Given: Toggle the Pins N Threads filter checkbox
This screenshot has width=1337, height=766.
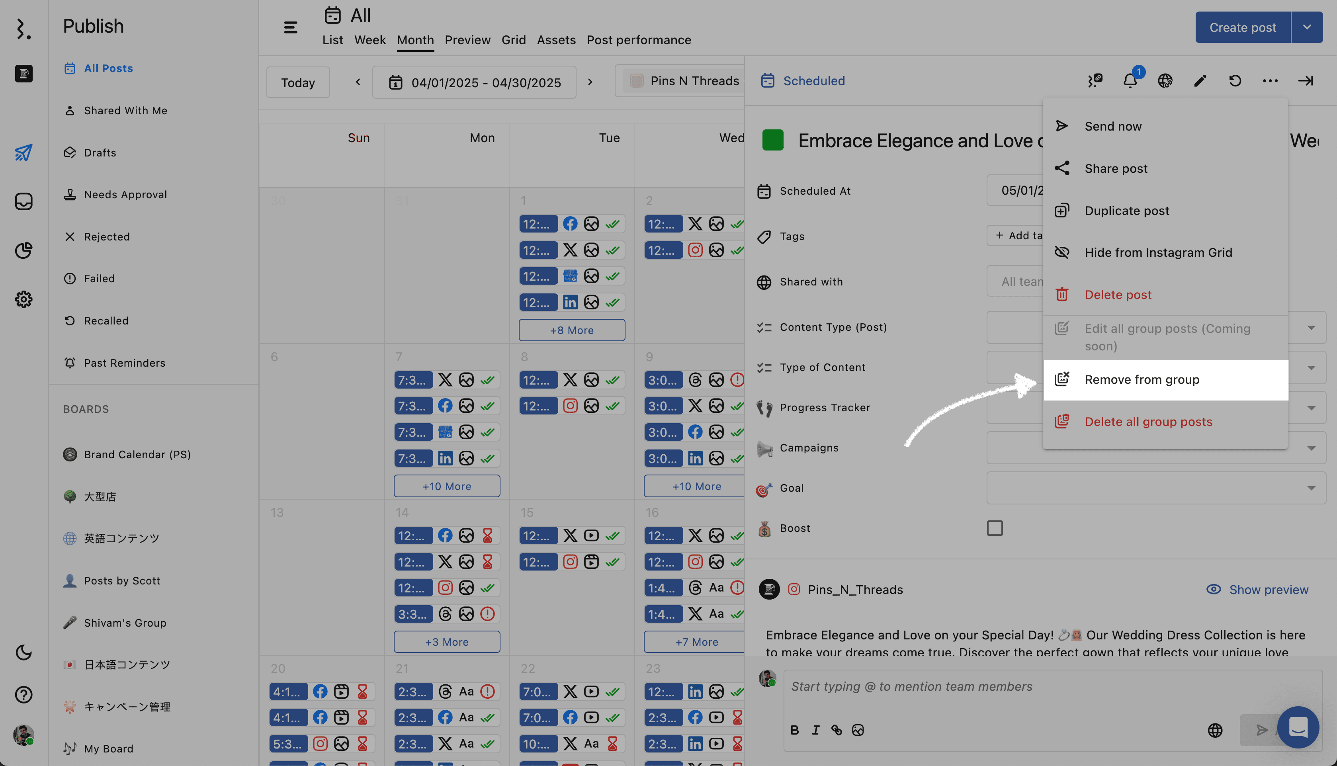Looking at the screenshot, I should tap(637, 81).
